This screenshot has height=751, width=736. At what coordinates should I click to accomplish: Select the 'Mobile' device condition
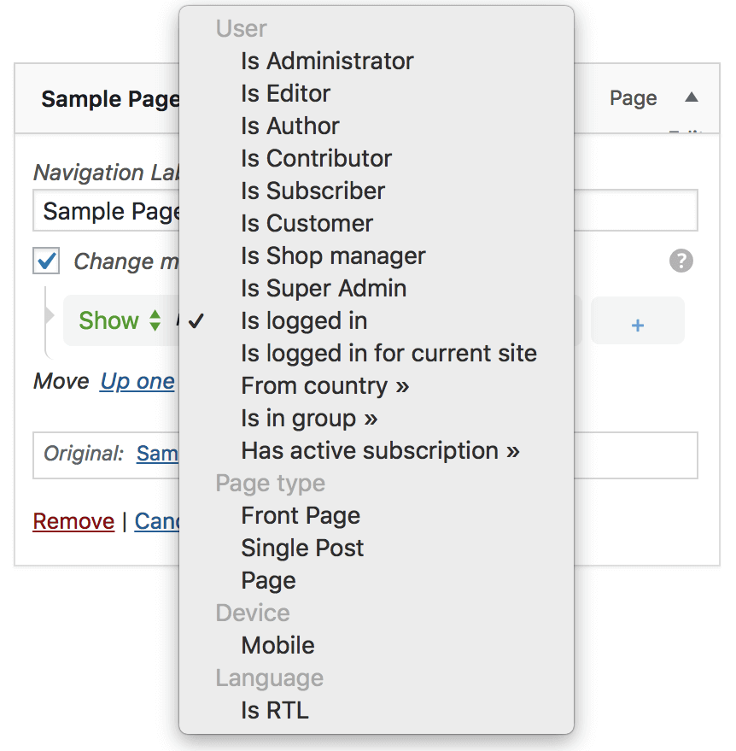(277, 646)
